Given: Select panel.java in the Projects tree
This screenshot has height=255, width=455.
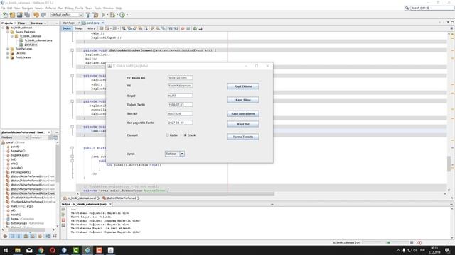Looking at the screenshot, I should click(x=31, y=45).
